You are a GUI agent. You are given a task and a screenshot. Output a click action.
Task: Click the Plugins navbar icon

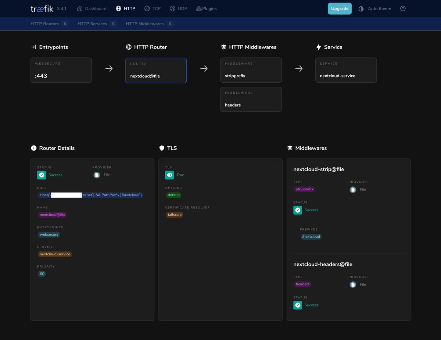tap(199, 8)
